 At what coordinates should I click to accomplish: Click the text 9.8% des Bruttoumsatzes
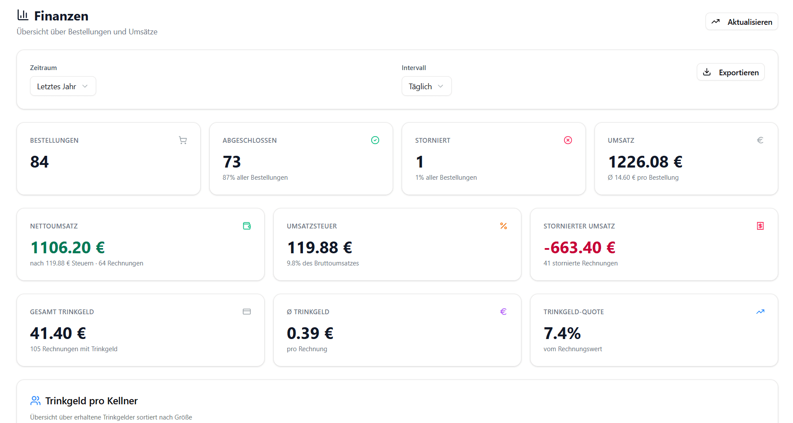323,263
